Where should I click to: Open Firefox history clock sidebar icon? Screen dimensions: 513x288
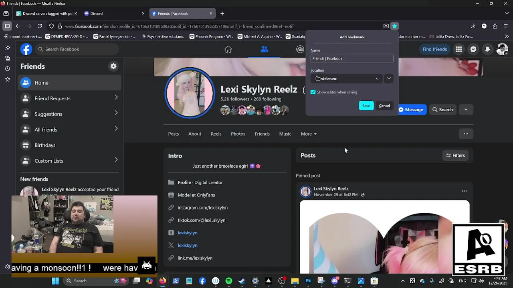click(x=7, y=68)
